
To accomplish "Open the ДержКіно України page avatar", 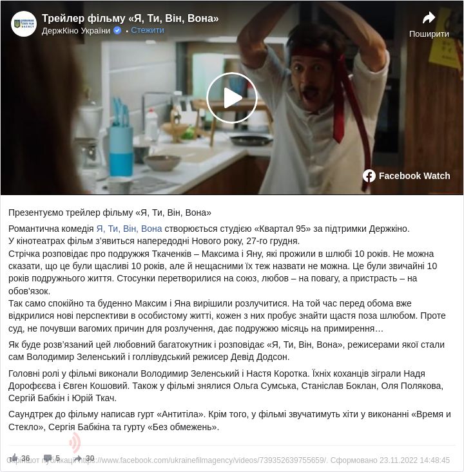I will (23, 24).
